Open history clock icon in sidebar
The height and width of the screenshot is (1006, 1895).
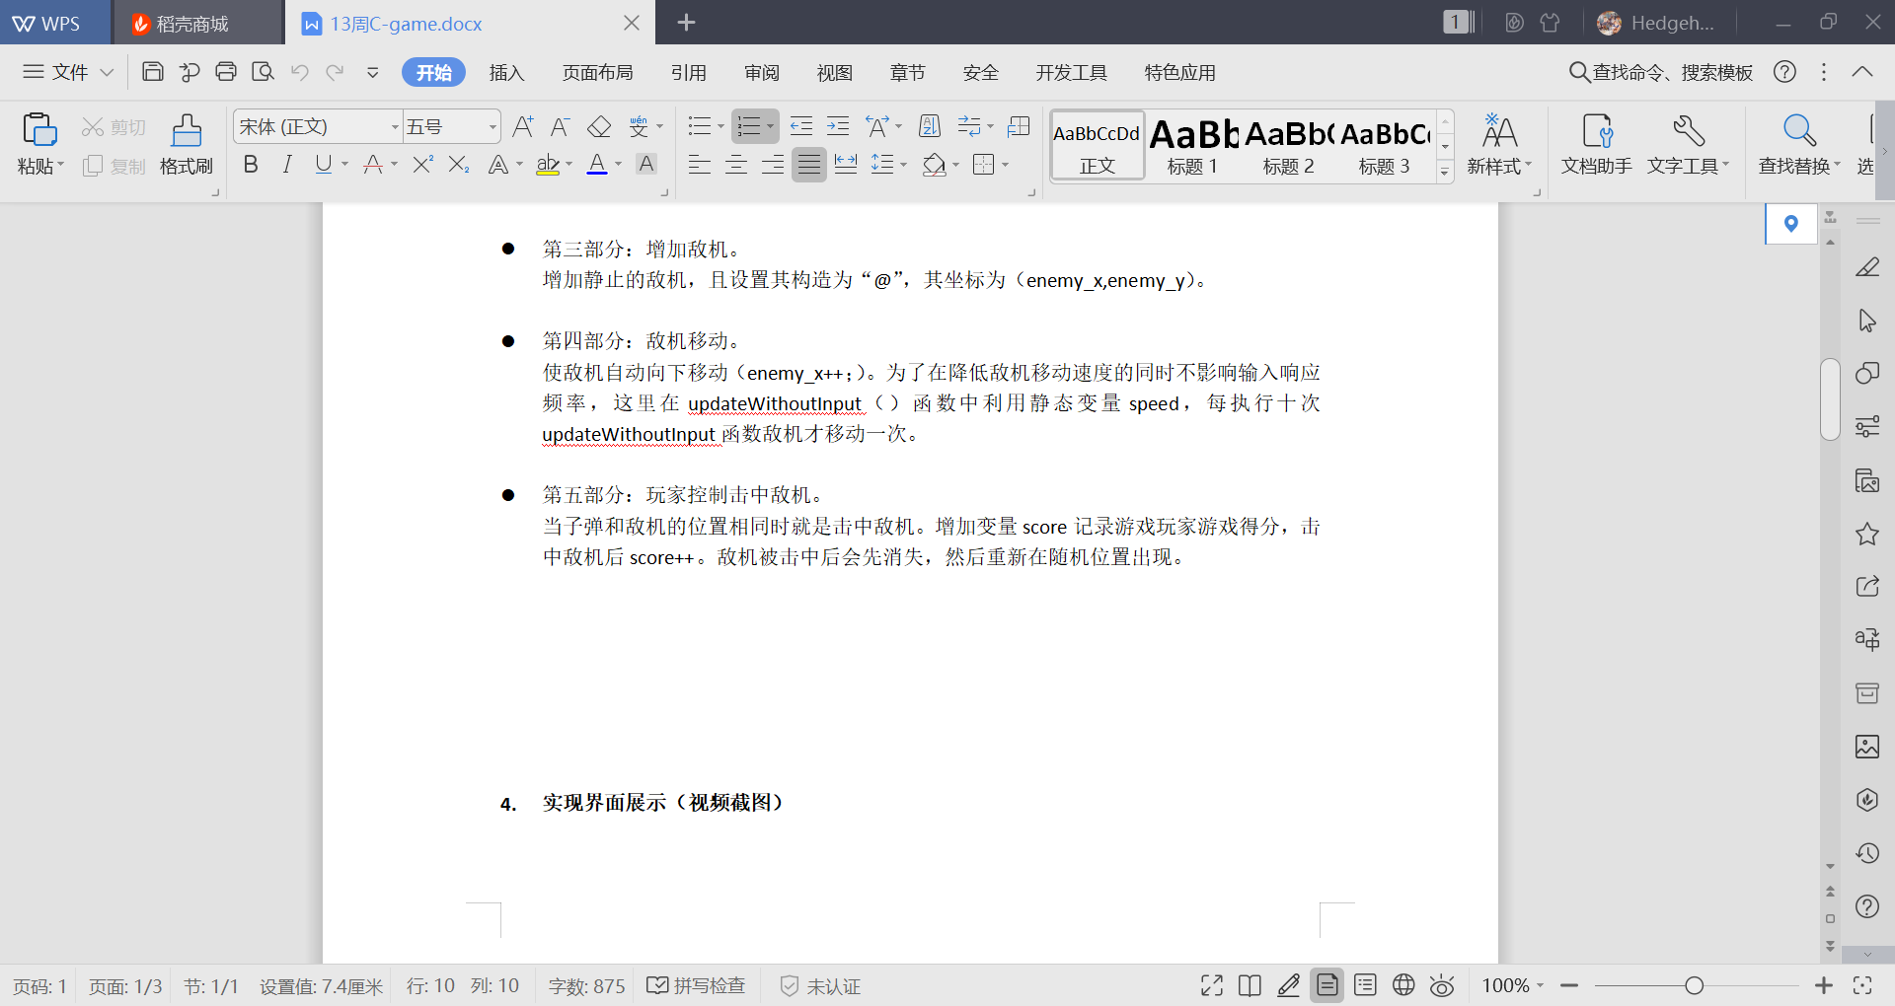point(1867,853)
